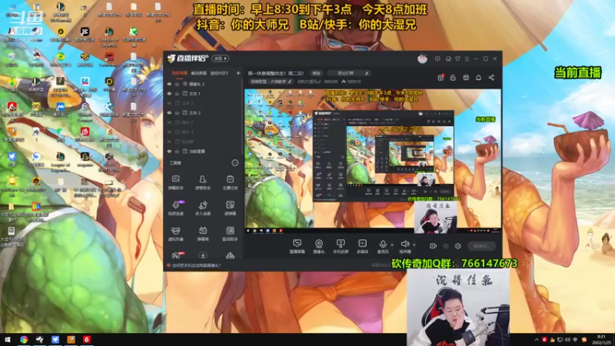This screenshot has height=346, width=615.
Task: Toggle lock on 文本 2 layer
Action: [x=177, y=112]
